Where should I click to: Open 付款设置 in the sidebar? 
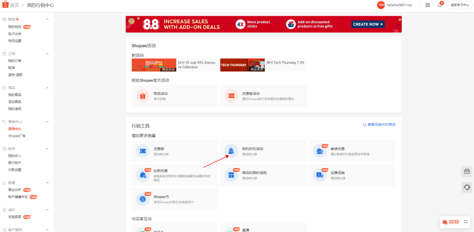(15, 170)
